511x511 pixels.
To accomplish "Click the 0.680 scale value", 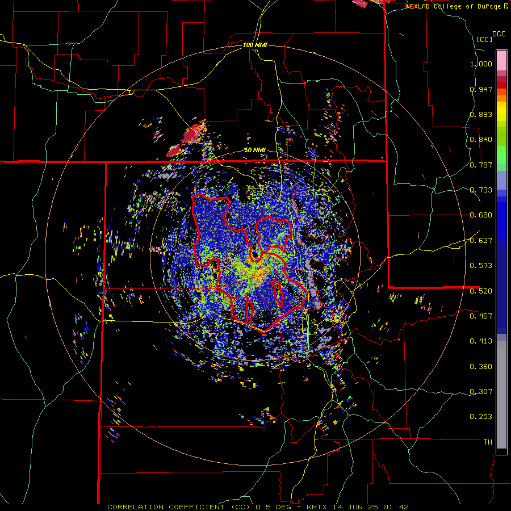I will click(x=481, y=215).
